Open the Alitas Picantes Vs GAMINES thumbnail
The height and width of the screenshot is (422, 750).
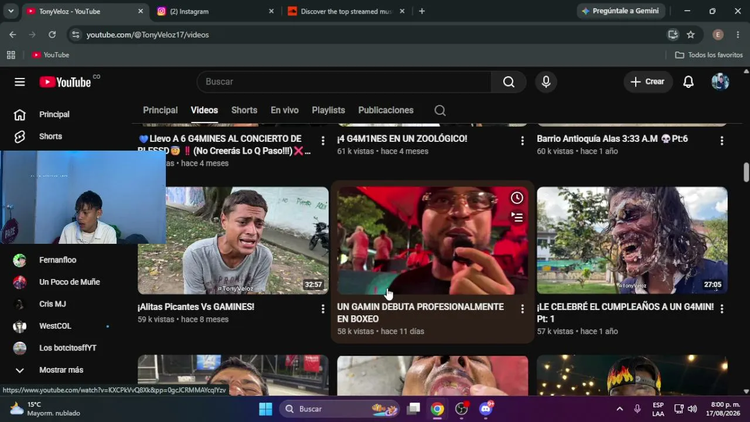point(233,240)
